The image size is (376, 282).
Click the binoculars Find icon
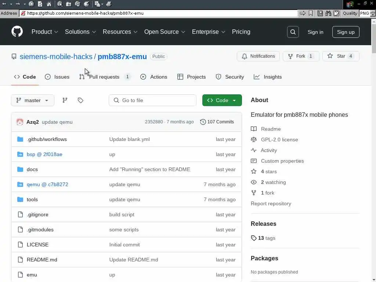point(328,13)
